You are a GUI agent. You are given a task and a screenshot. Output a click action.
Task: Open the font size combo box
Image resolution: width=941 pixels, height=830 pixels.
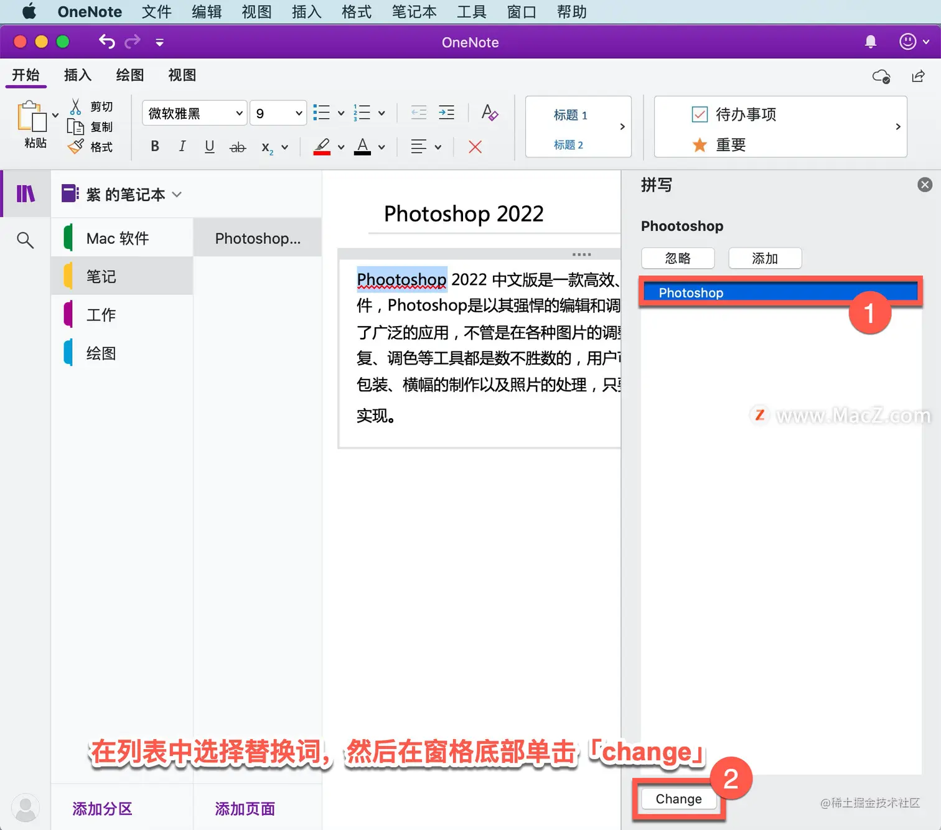point(278,113)
